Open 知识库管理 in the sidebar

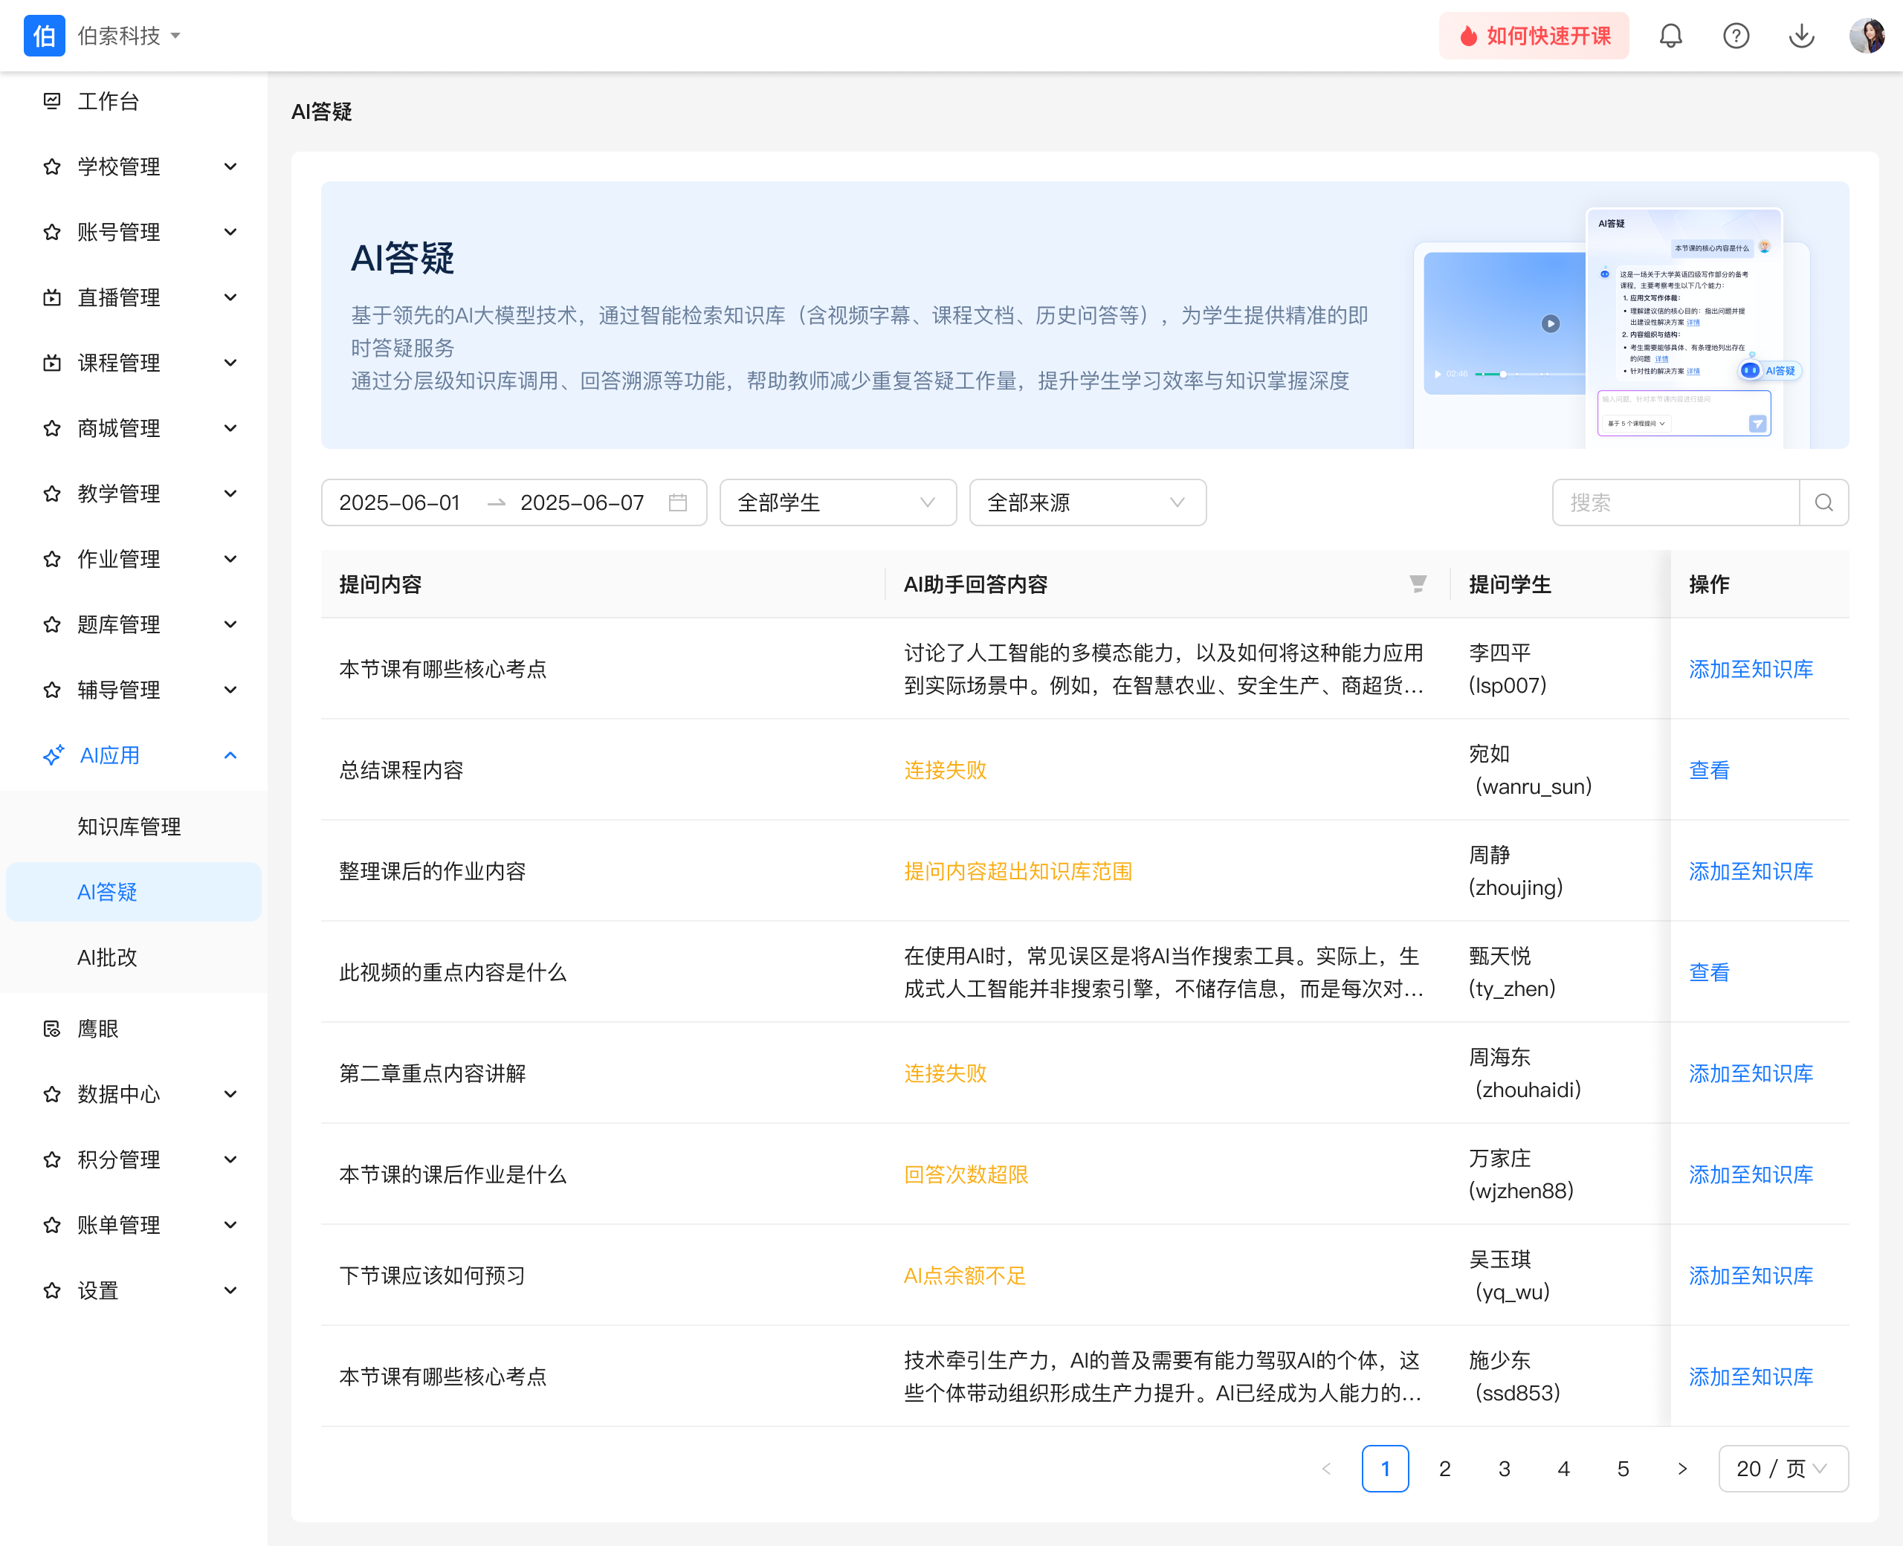click(129, 827)
